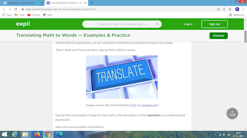Launch Firefox from taskbar

pos(37,134)
